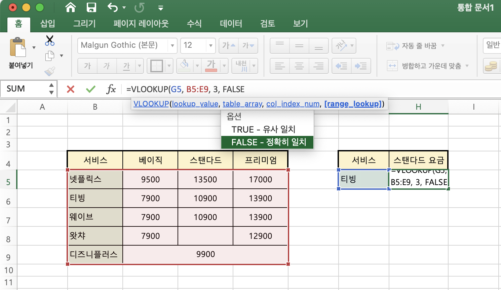Click lookup_value argument link
This screenshot has height=290, width=501.
(x=195, y=104)
